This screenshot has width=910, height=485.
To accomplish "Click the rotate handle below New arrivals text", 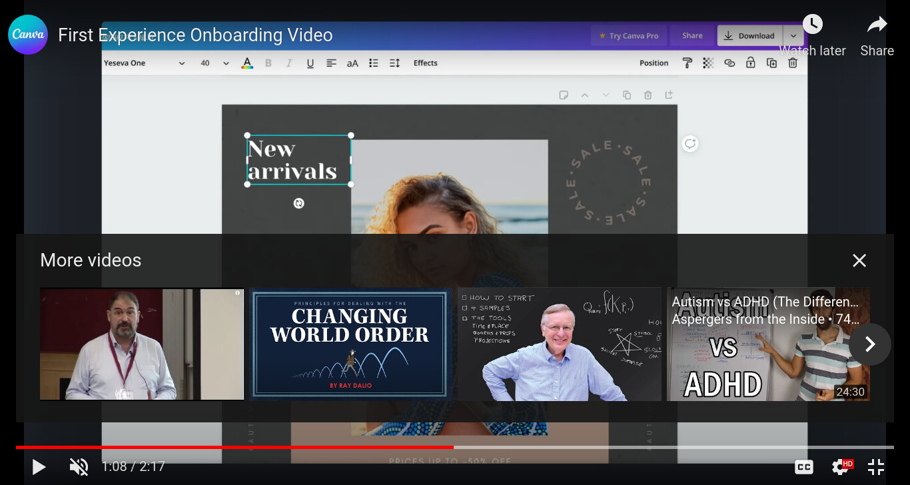I will (x=298, y=203).
